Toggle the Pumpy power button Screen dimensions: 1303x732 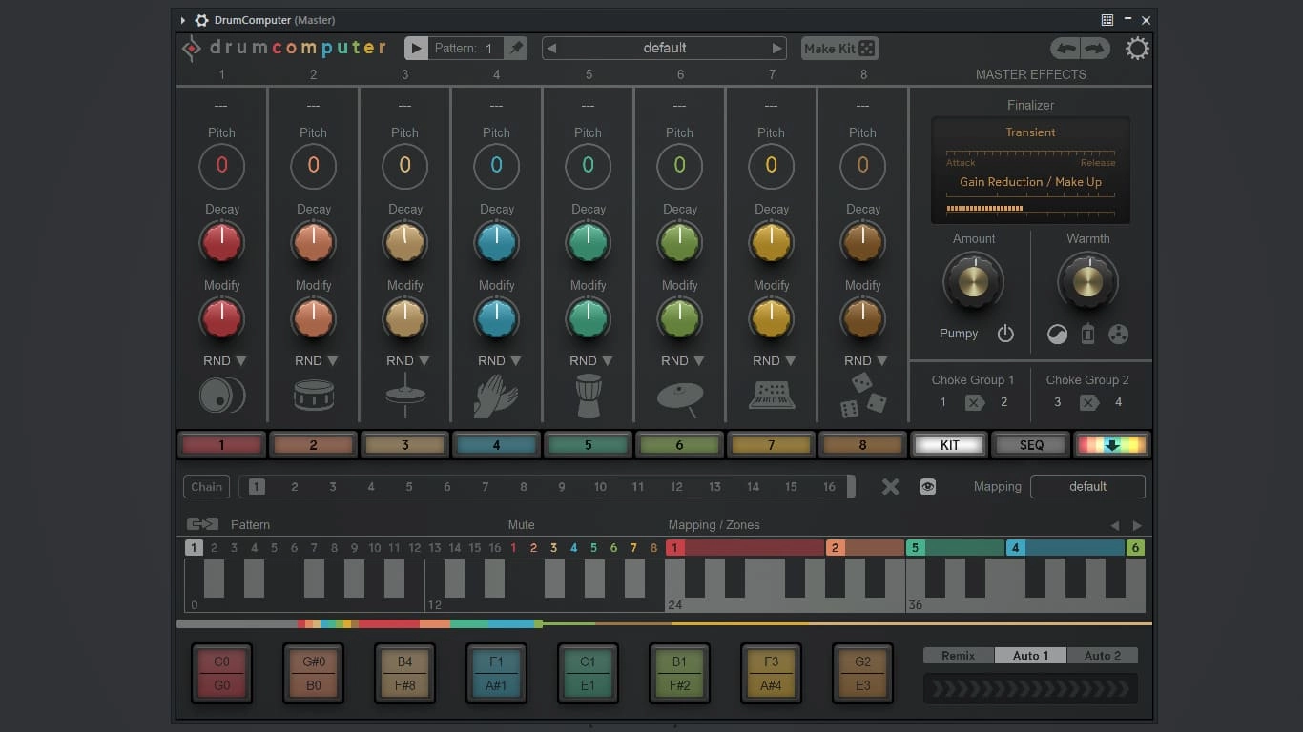pos(1005,334)
